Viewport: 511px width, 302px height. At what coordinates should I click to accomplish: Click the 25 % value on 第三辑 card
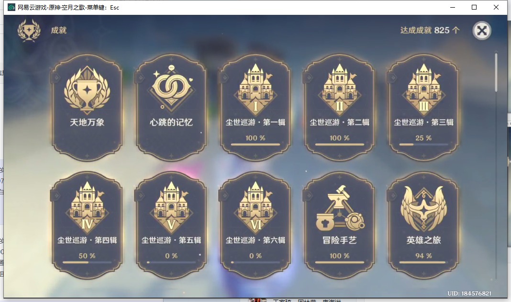[423, 138]
